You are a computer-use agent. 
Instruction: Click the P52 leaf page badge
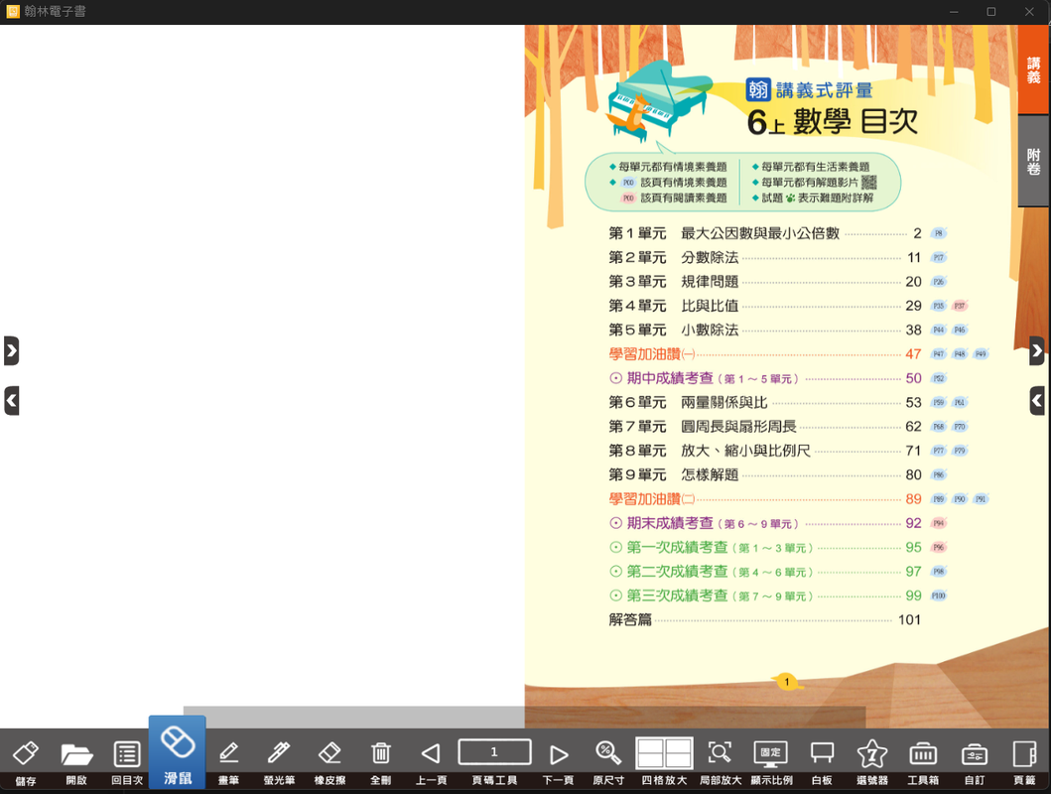click(939, 378)
